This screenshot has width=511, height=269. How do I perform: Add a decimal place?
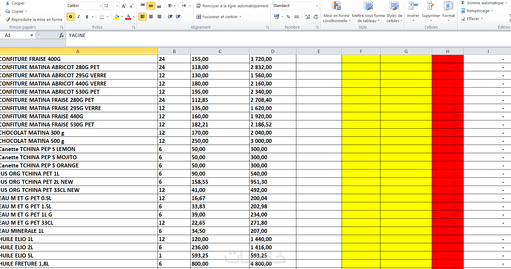pyautogui.click(x=308, y=17)
